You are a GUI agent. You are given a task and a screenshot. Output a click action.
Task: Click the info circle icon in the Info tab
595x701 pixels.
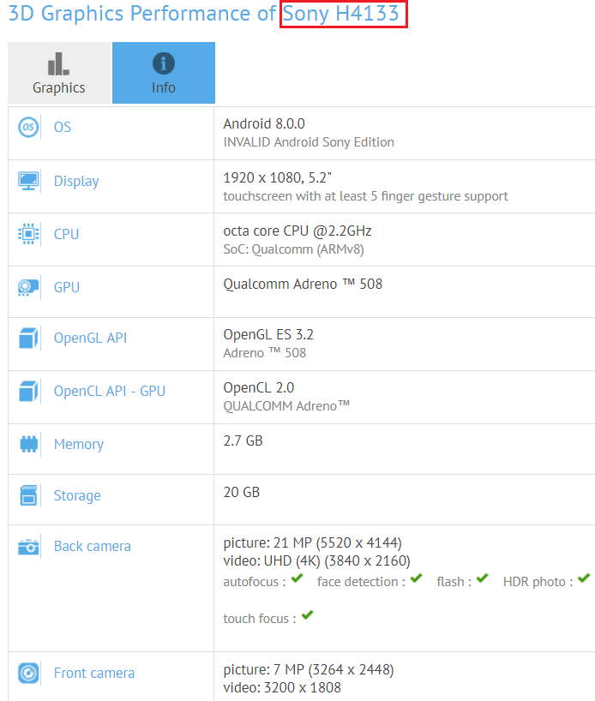tap(164, 63)
